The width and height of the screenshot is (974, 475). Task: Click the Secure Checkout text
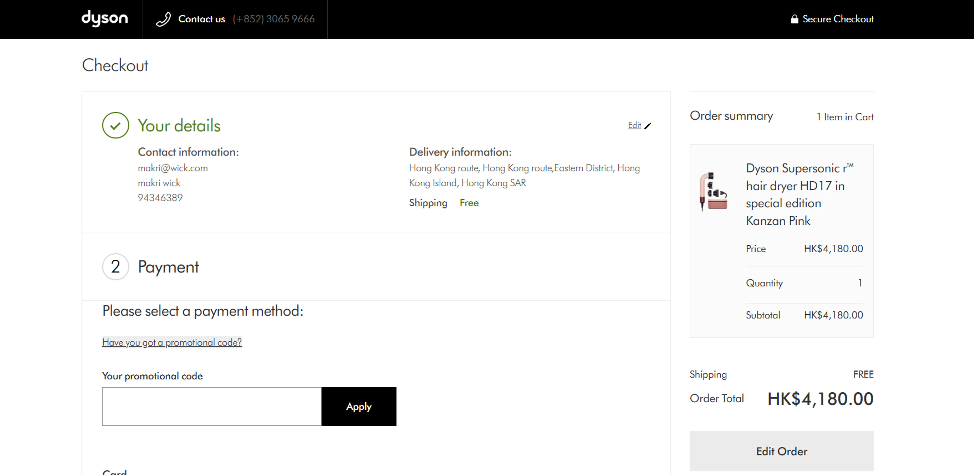(x=838, y=19)
